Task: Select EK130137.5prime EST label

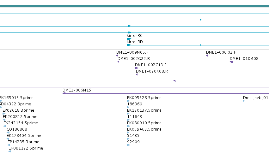Action: click(144, 110)
